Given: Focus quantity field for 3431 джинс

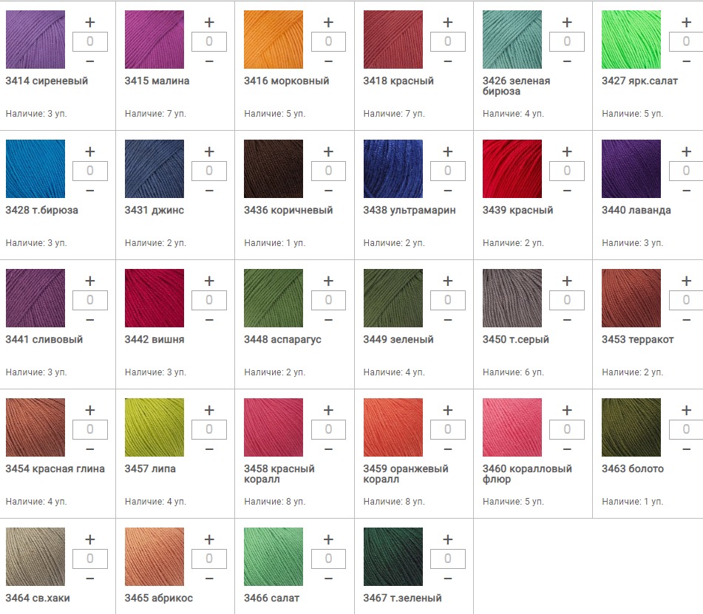Looking at the screenshot, I should coord(209,171).
